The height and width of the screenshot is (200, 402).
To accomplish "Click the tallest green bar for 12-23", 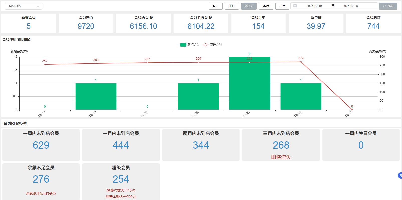I will 250,83.
